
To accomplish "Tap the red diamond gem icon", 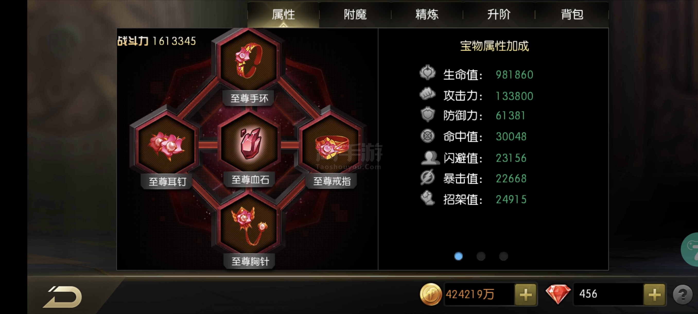I will 558,294.
